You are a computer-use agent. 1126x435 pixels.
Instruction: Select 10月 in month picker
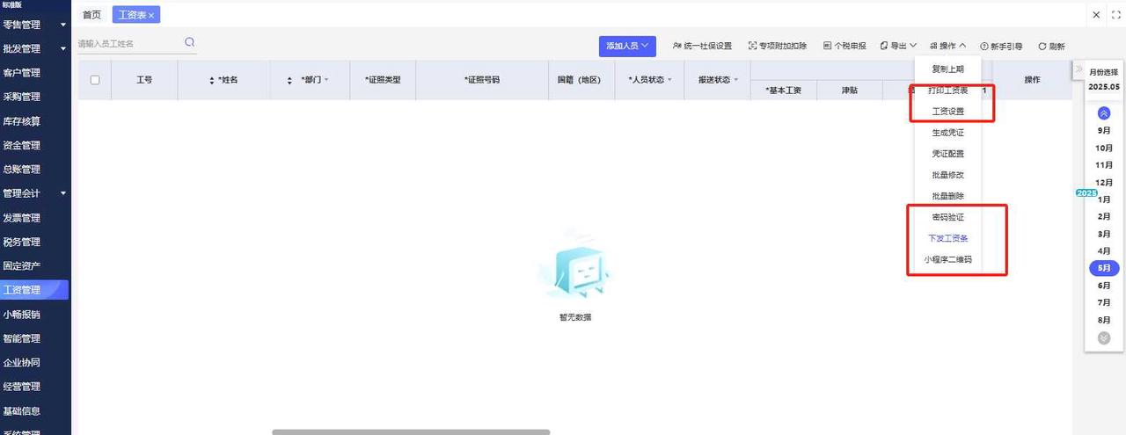coord(1104,148)
